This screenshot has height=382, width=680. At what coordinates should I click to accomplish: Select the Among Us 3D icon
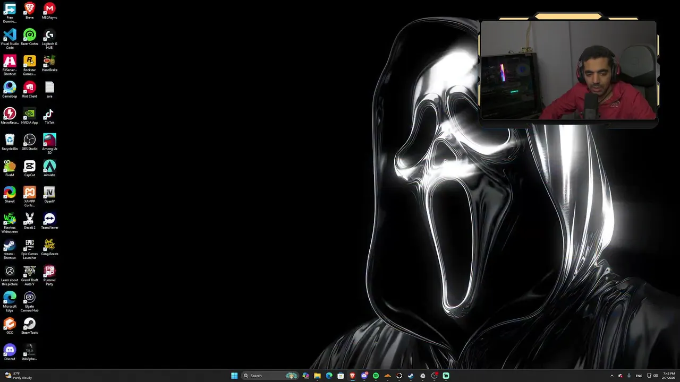49,144
